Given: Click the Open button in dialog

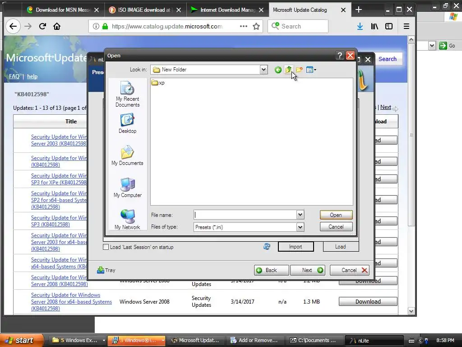Looking at the screenshot, I should 336,215.
